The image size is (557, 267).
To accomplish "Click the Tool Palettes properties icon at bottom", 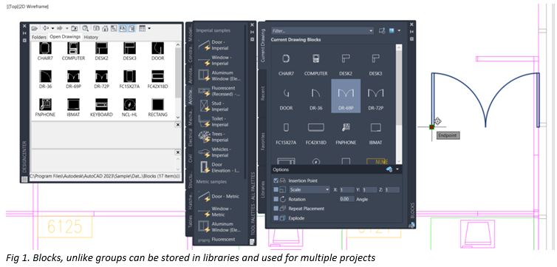I will pos(252,242).
